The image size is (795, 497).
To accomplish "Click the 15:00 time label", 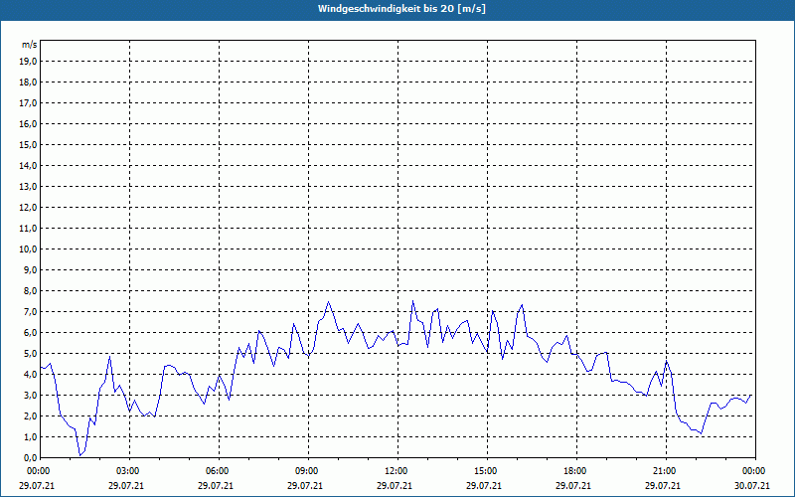I will click(x=487, y=471).
